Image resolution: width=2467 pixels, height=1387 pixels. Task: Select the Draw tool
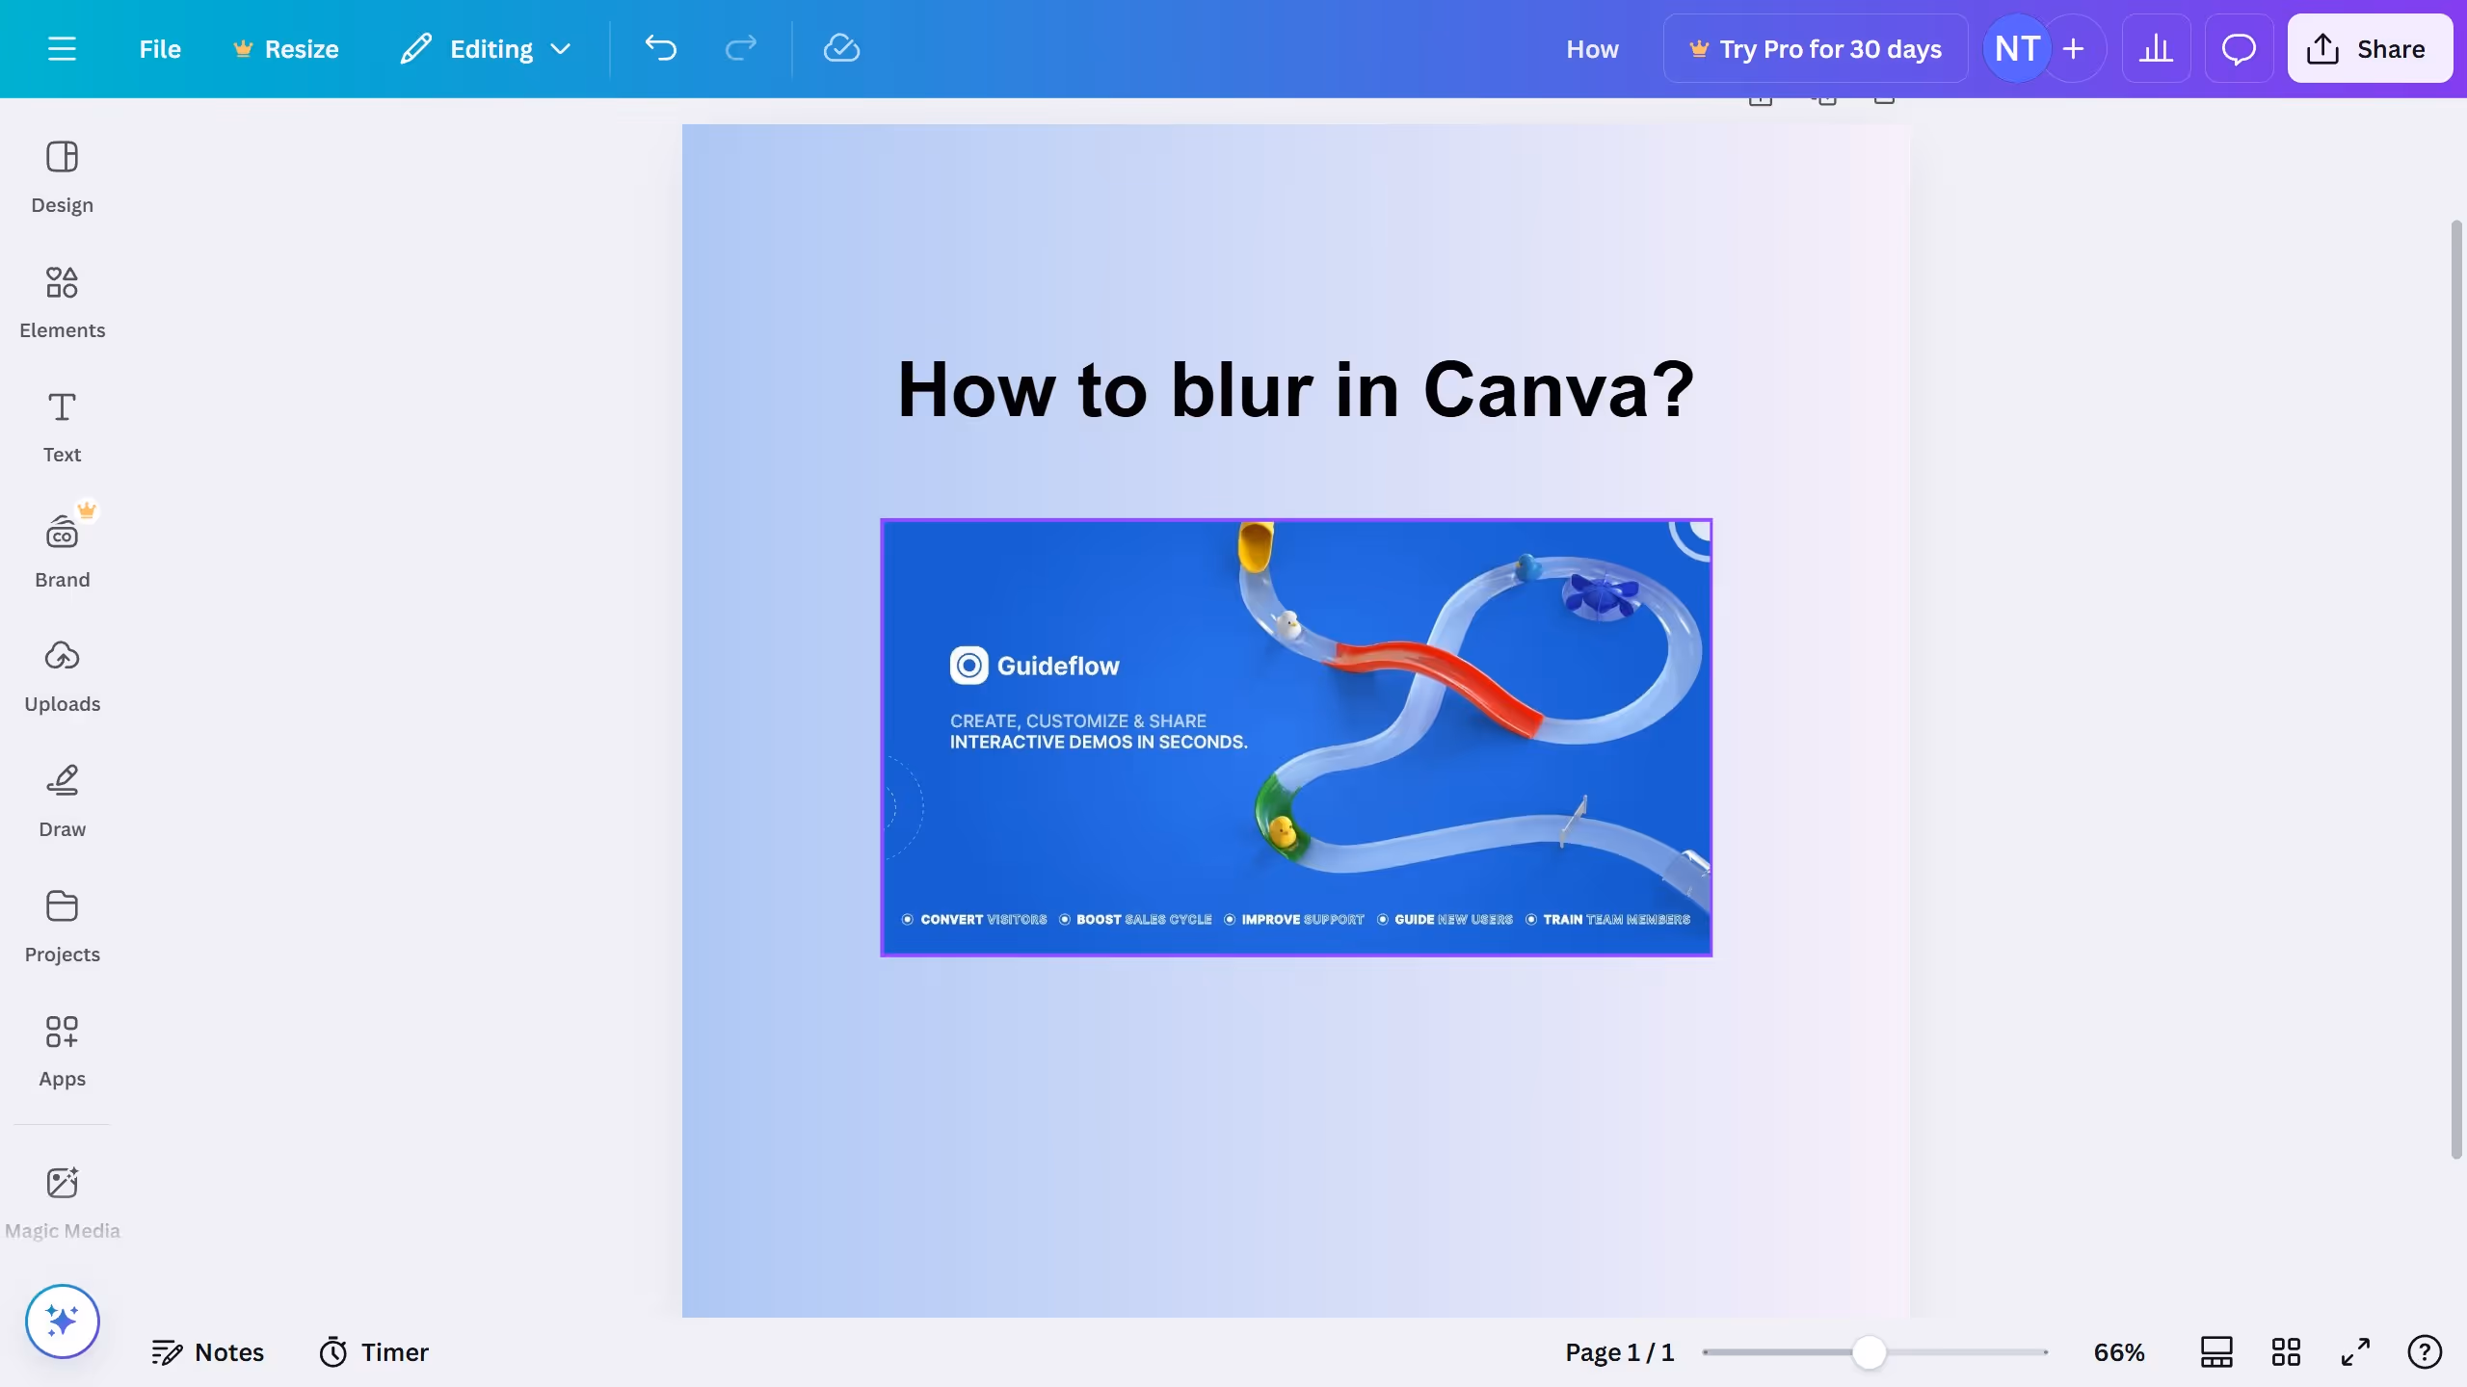coord(62,800)
